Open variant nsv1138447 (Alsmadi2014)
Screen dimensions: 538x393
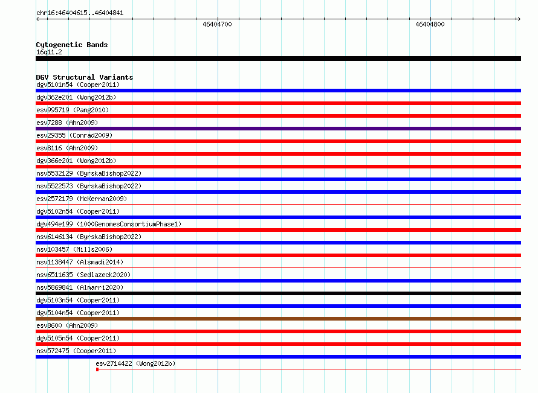(x=80, y=262)
